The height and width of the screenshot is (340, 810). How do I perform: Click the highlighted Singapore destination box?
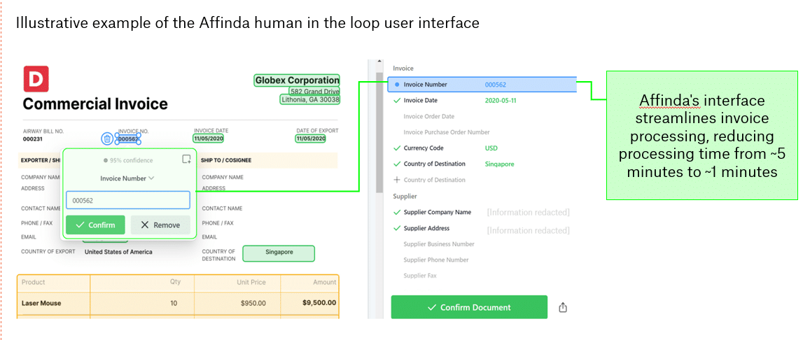click(279, 253)
